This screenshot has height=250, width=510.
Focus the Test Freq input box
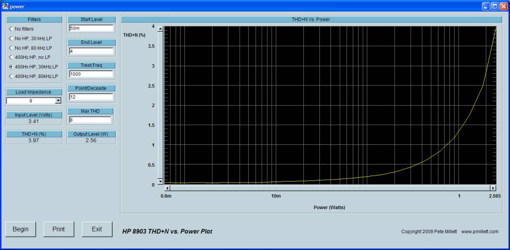click(91, 74)
